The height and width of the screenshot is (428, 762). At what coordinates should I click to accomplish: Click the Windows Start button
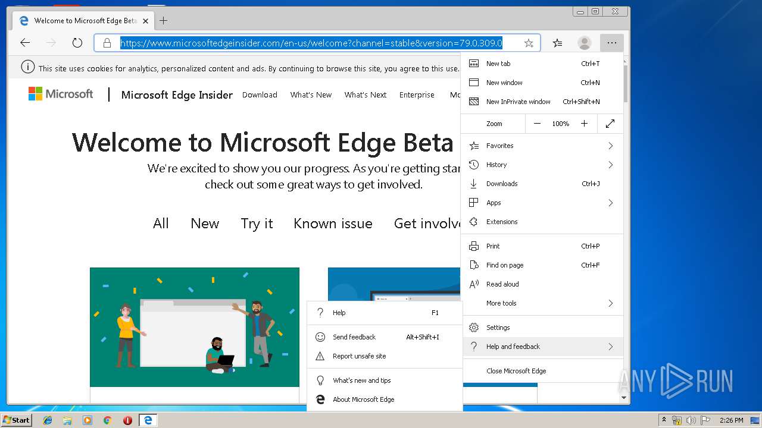[x=16, y=420]
